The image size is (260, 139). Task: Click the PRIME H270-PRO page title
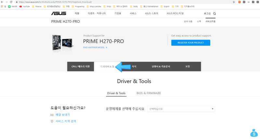pyautogui.click(x=66, y=21)
